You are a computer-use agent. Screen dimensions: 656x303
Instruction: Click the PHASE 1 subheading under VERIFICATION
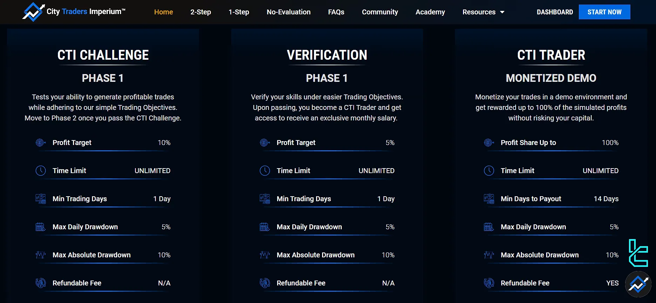[x=327, y=78]
